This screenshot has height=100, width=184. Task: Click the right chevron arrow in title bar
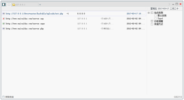tap(169, 4)
